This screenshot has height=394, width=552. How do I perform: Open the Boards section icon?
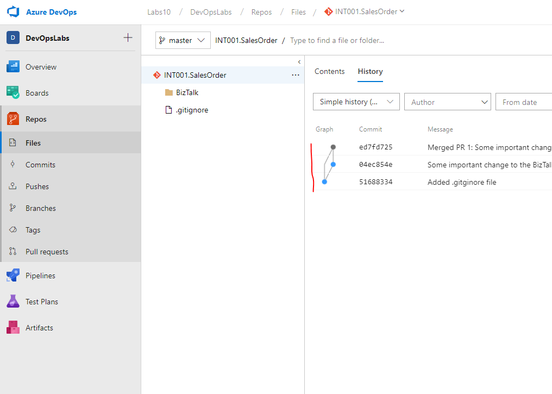click(13, 92)
